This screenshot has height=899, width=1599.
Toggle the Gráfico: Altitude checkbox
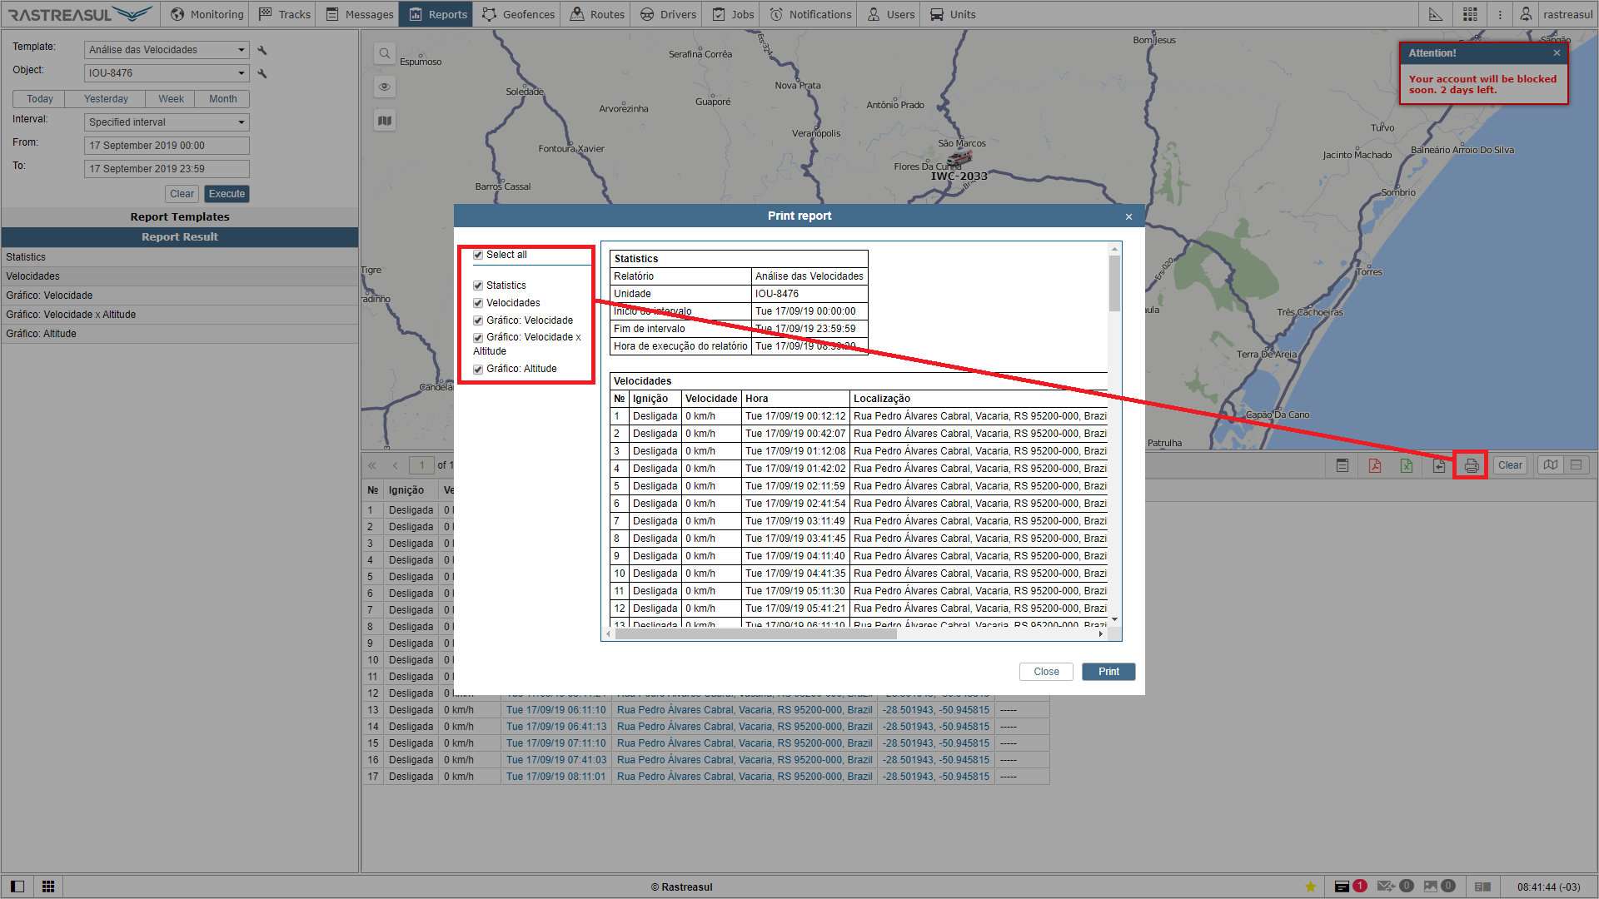click(x=478, y=370)
